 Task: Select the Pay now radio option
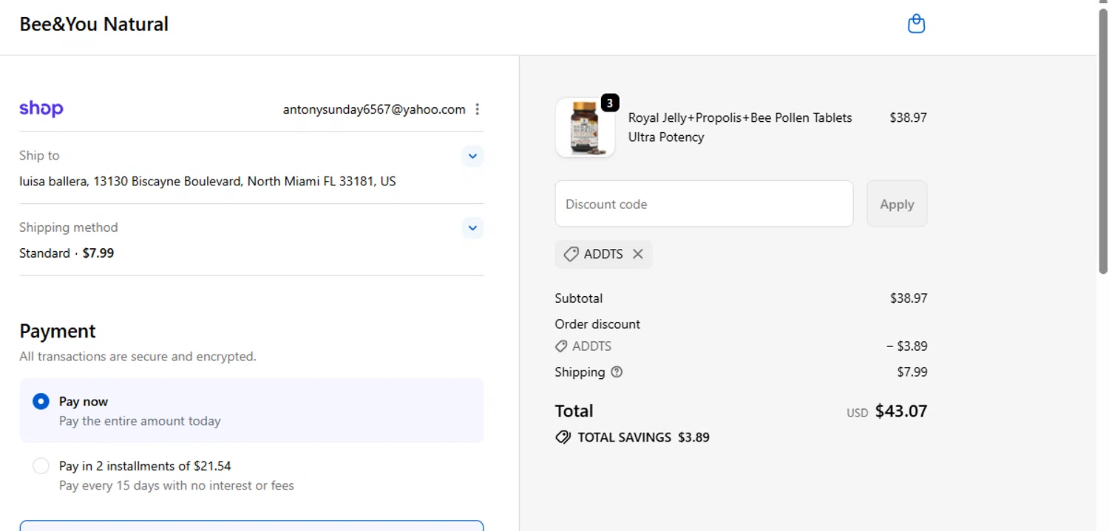[41, 401]
